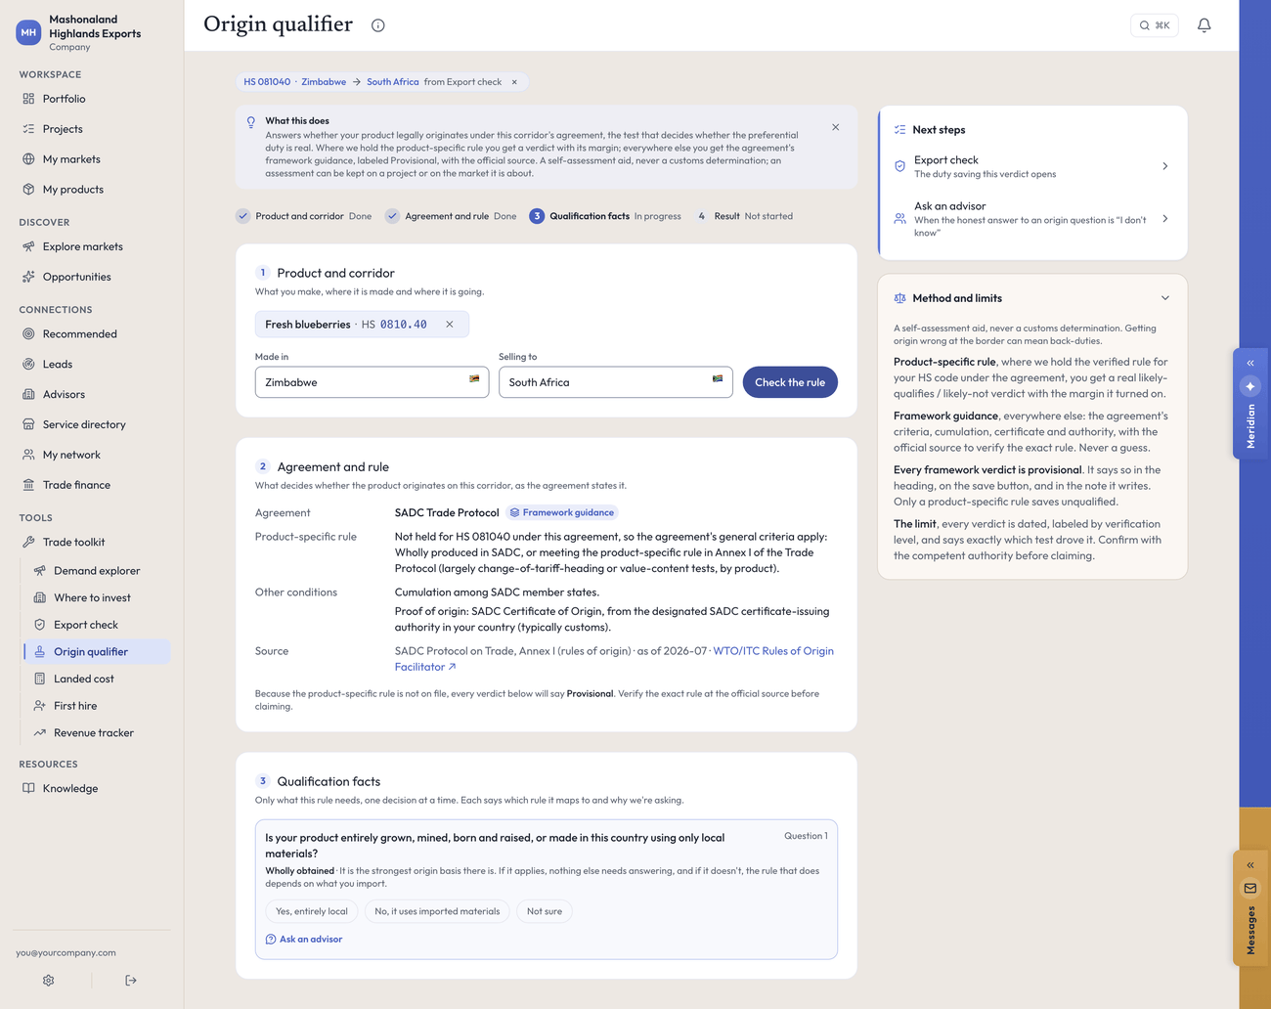This screenshot has height=1009, width=1271.
Task: Expand the Meridian side panel
Action: coord(1250,403)
